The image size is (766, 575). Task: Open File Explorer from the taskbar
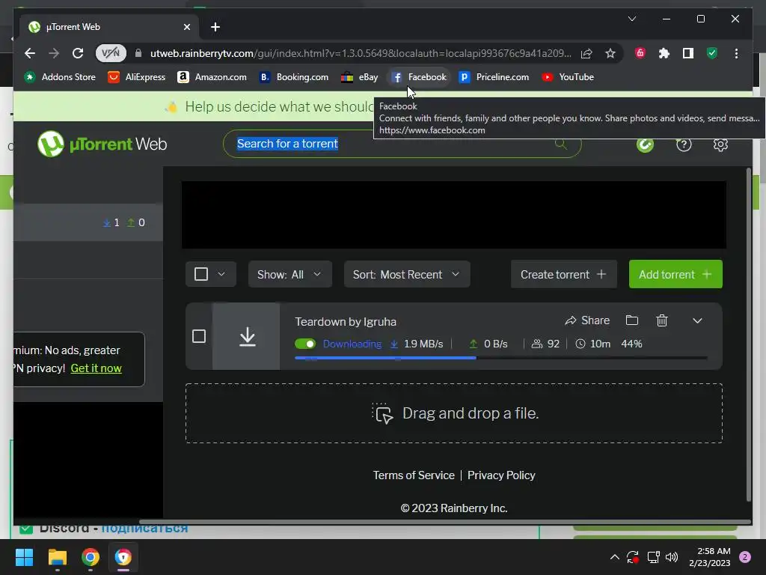(x=57, y=557)
